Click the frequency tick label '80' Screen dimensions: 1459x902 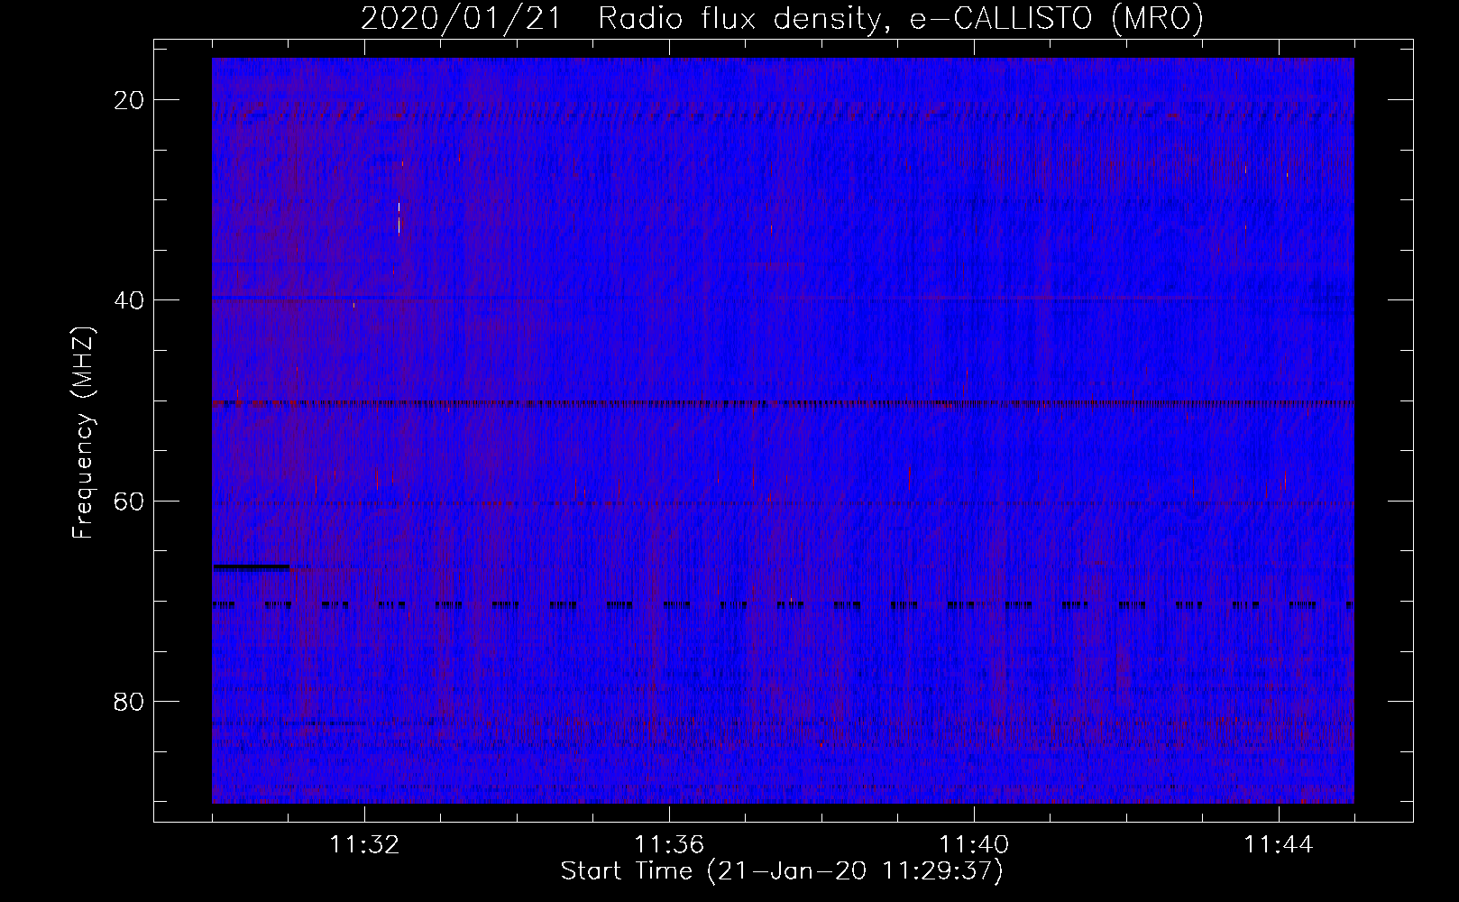click(130, 701)
